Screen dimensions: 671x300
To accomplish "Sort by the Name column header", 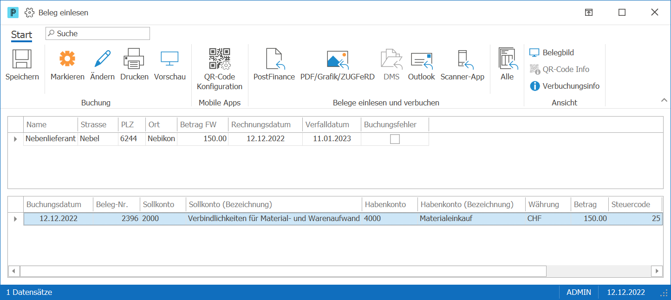I will pos(51,124).
